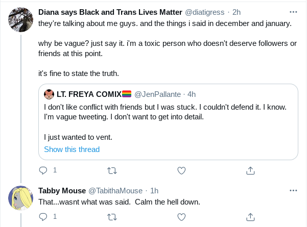Reply to Diana's tweet via comment icon
Screen dimensions: 307x227
pos(43,170)
